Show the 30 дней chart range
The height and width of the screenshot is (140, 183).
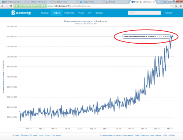(x=16, y=135)
